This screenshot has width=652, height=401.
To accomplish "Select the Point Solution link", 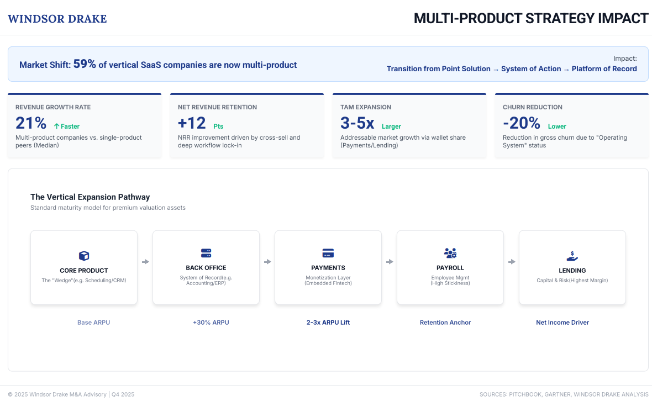I will [466, 68].
